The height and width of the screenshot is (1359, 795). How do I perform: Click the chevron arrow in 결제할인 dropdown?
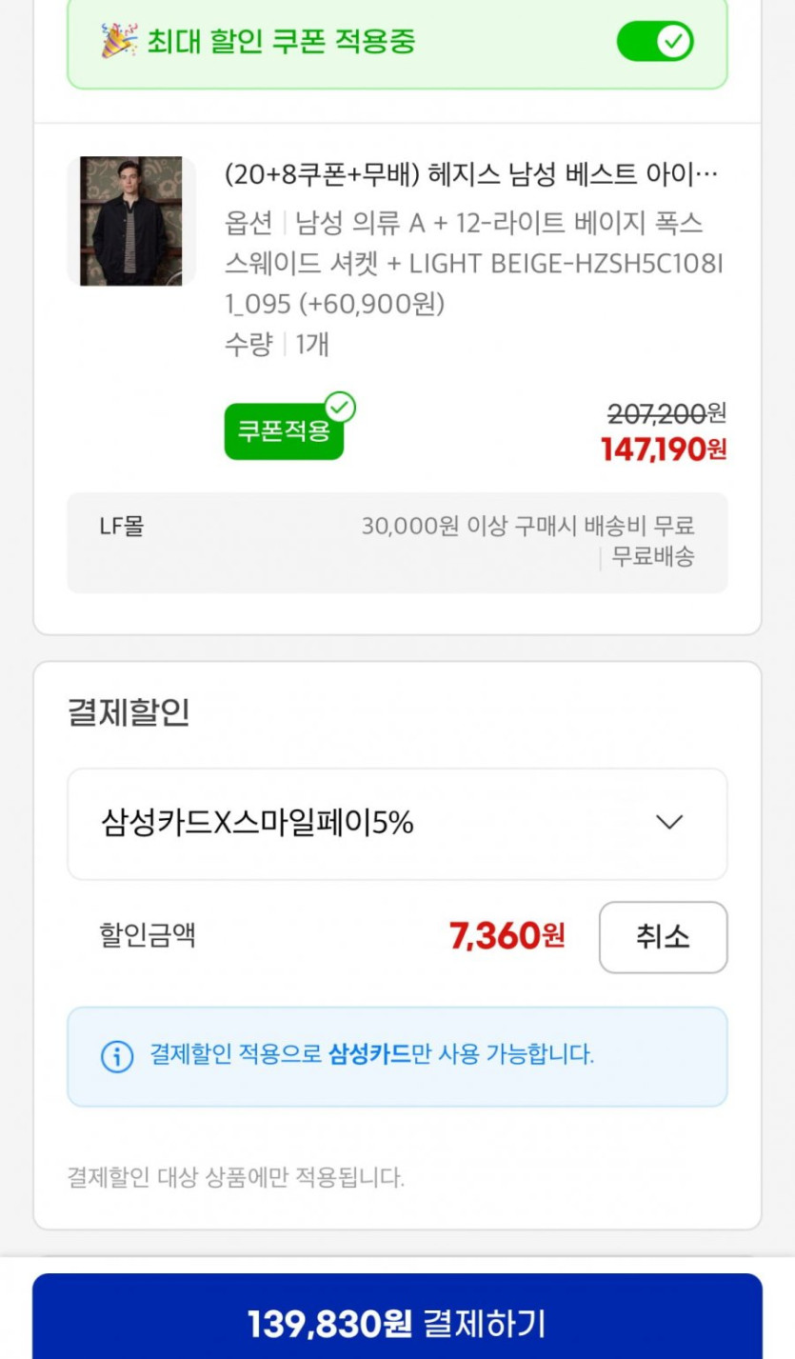pos(669,823)
